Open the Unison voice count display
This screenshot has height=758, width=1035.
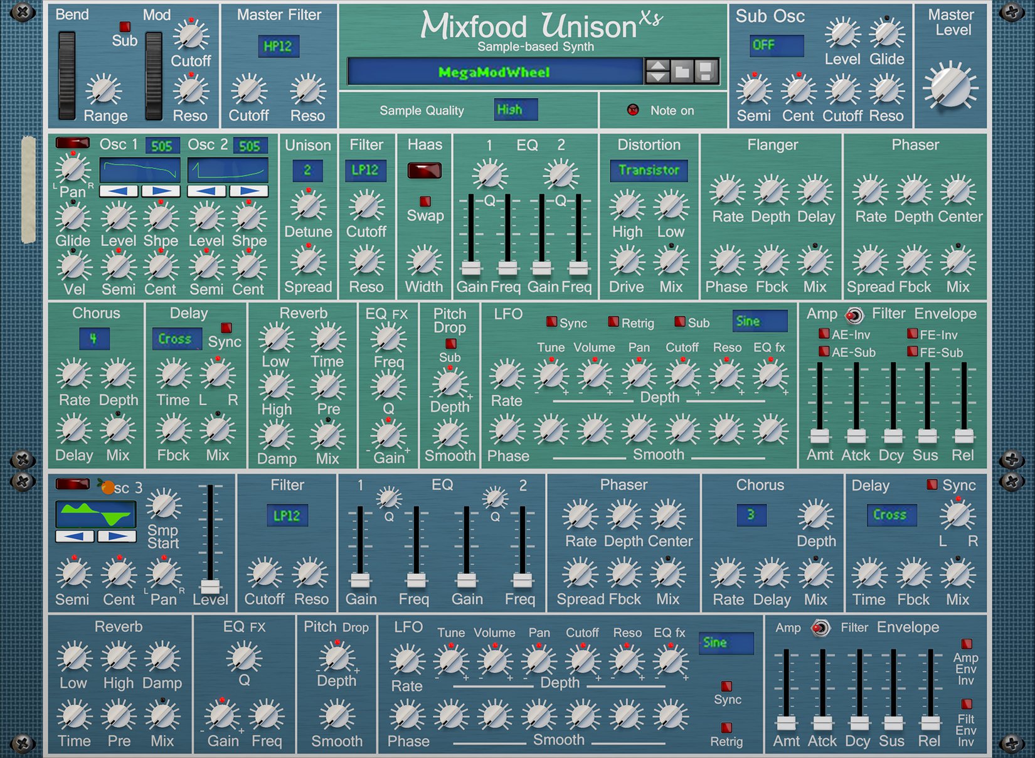[307, 170]
